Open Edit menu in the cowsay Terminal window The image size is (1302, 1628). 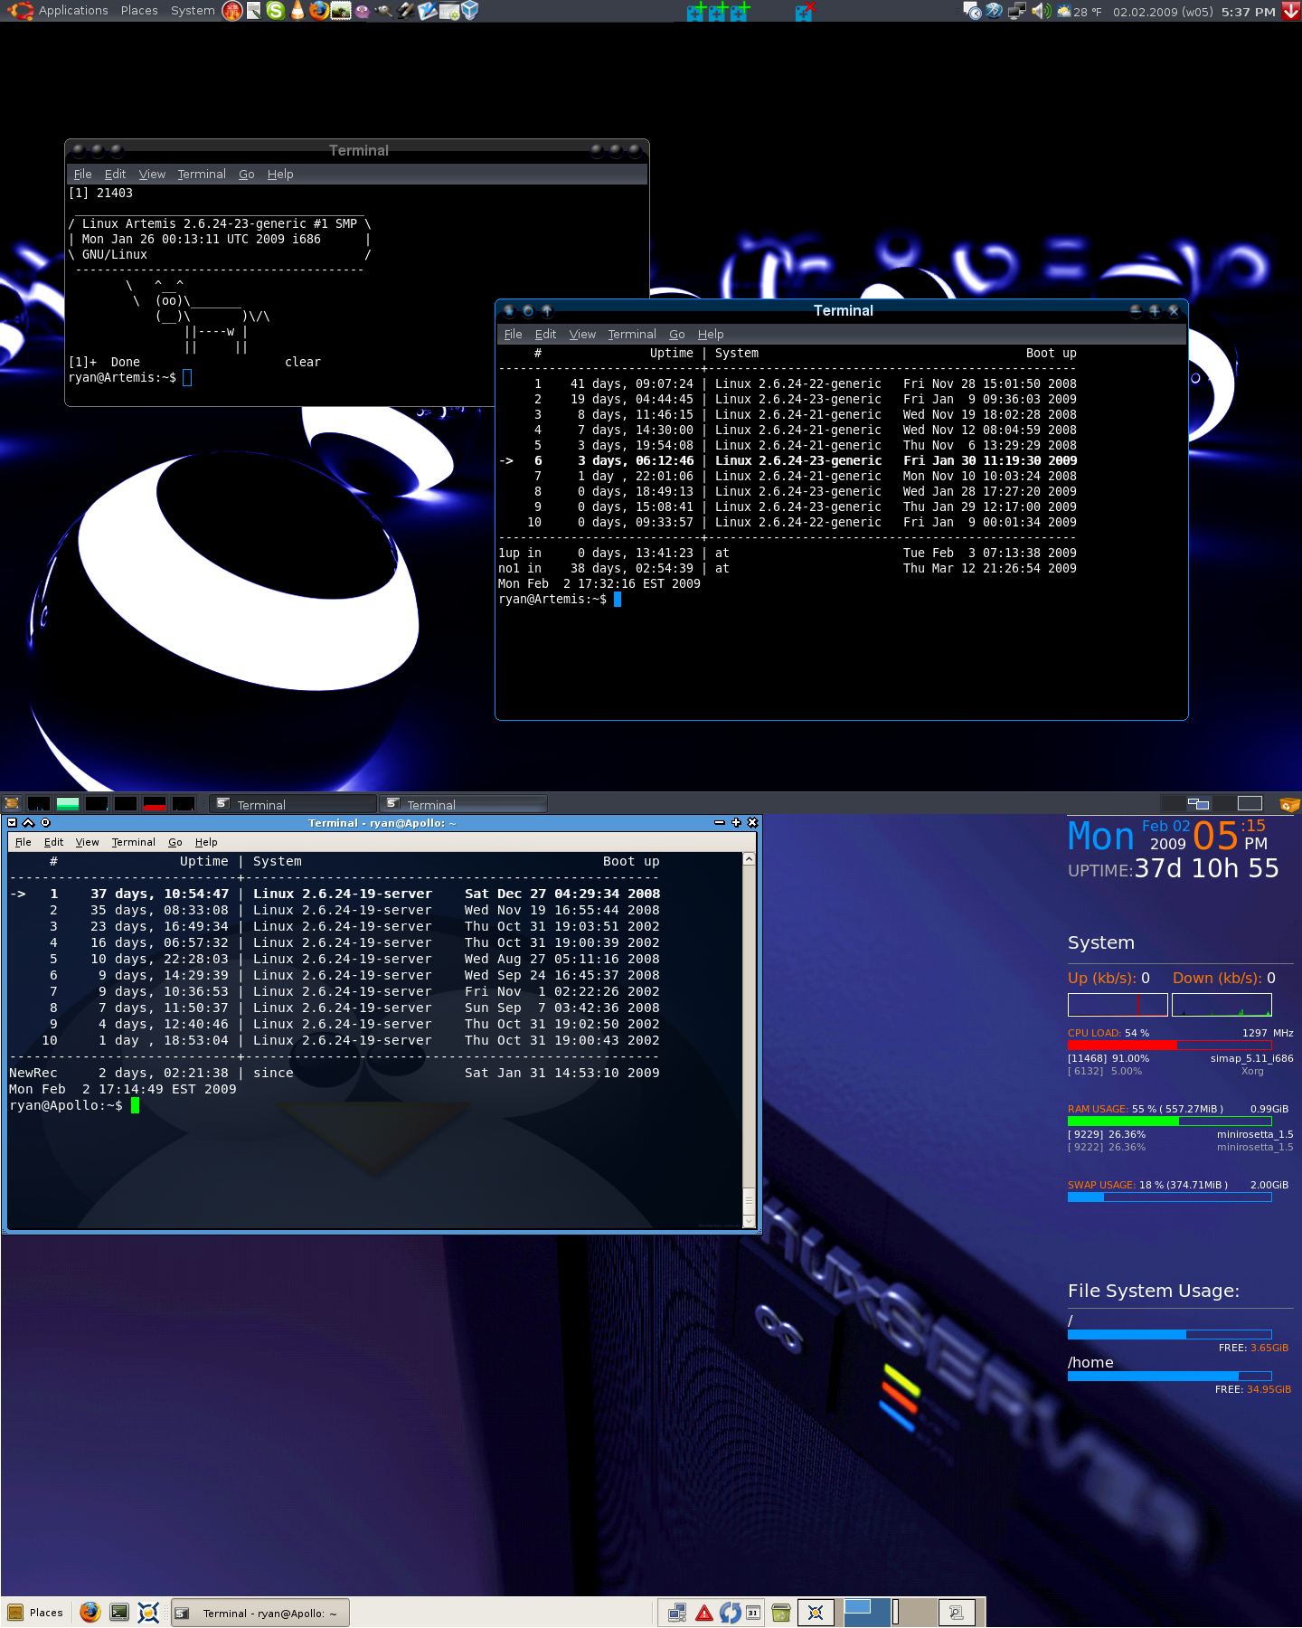point(115,175)
